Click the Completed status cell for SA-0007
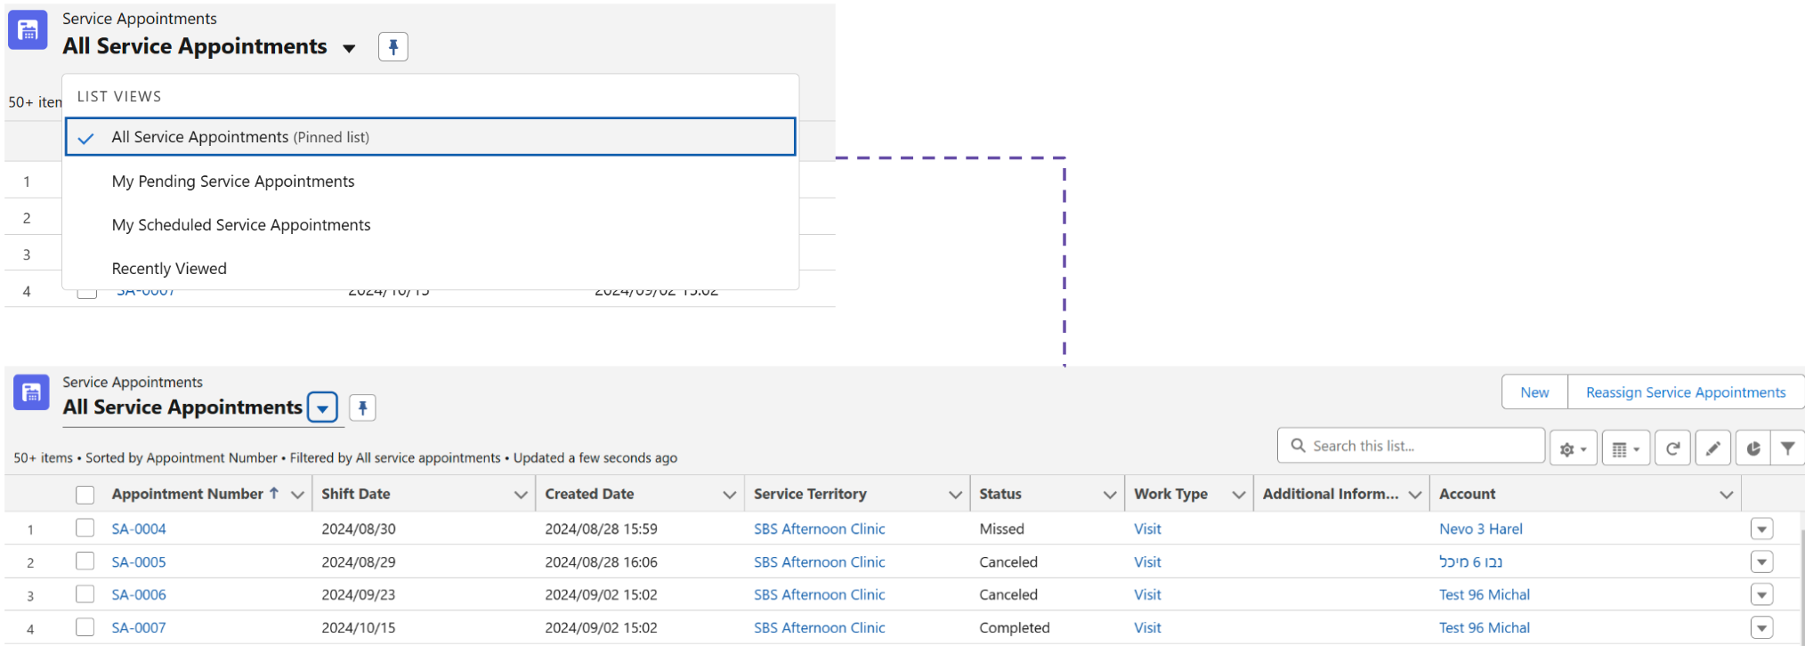The width and height of the screenshot is (1805, 654). coord(1015,627)
